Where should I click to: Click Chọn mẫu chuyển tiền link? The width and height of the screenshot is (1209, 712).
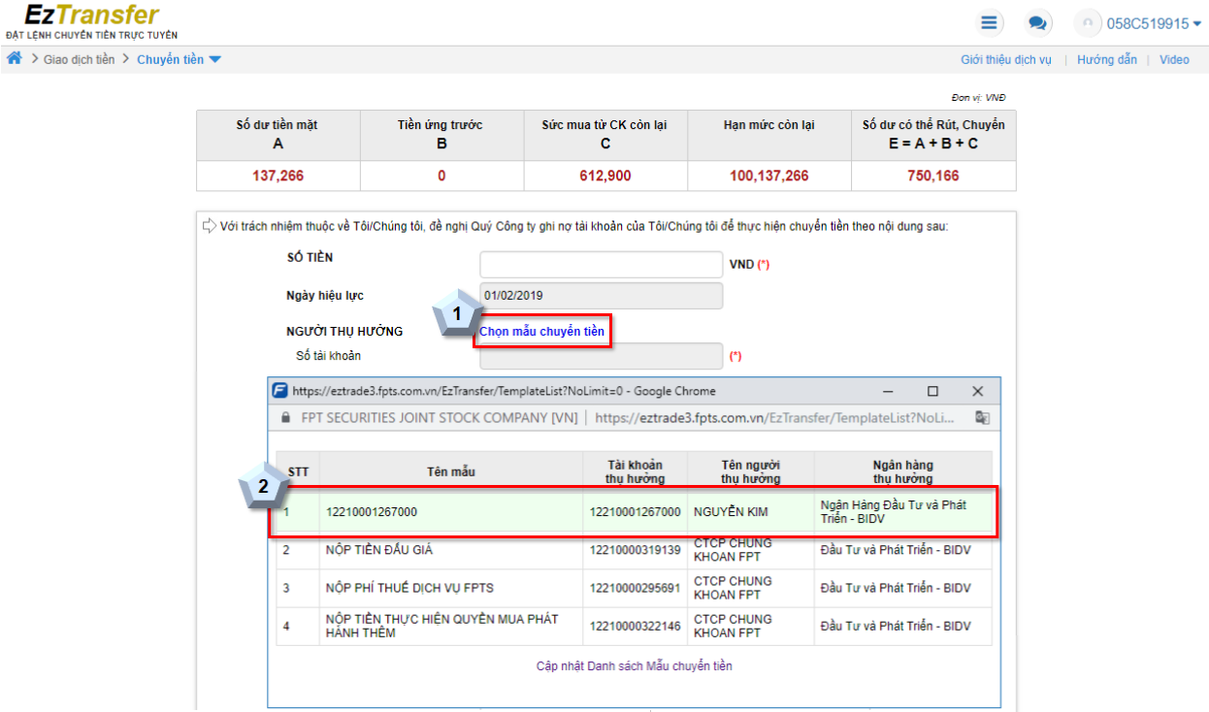pos(541,332)
